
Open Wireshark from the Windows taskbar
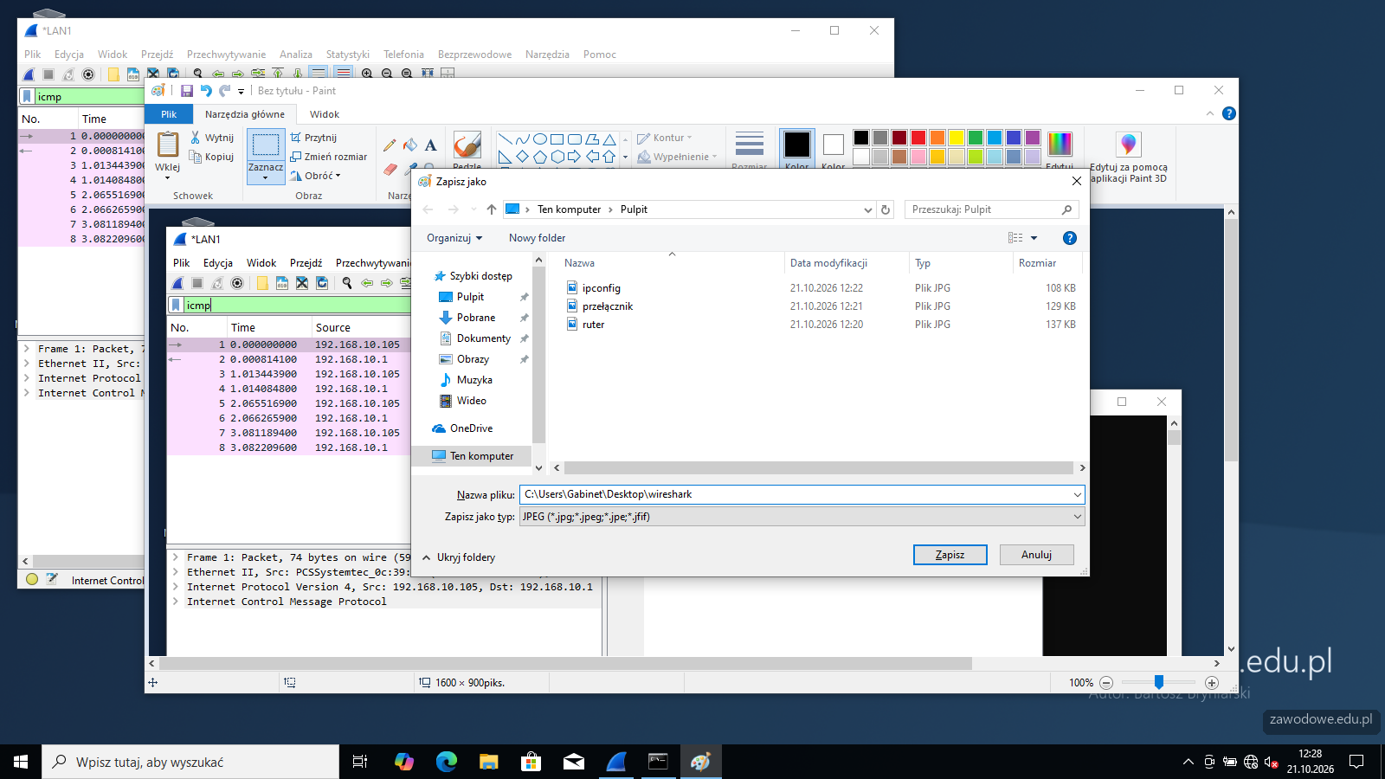coord(616,762)
